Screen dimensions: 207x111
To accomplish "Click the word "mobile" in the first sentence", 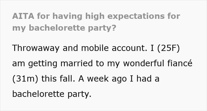I will pyautogui.click(x=95, y=48).
